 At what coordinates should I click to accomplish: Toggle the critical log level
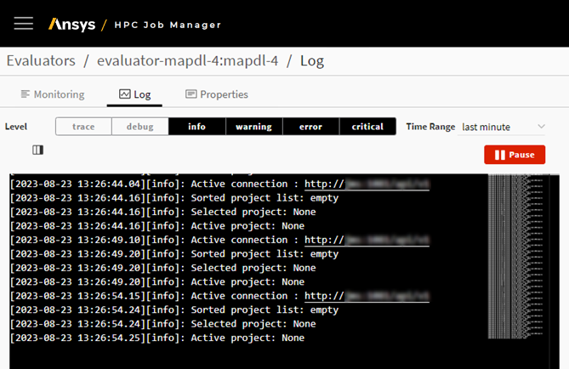(367, 127)
